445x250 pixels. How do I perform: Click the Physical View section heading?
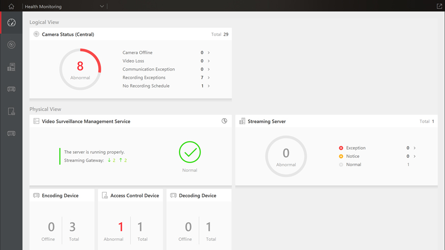pos(45,109)
